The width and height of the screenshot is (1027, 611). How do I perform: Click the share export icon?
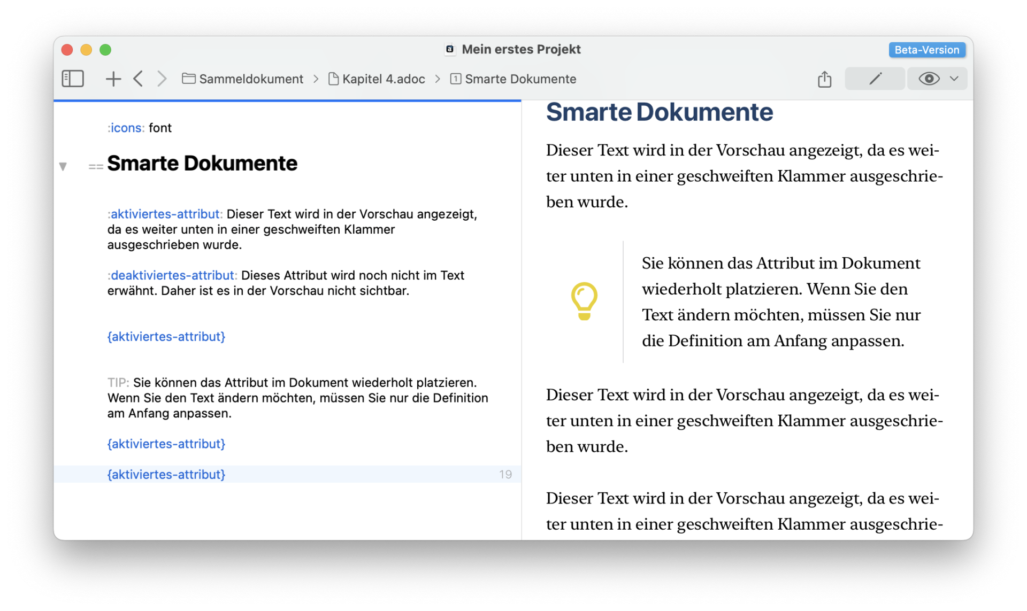[x=824, y=79]
